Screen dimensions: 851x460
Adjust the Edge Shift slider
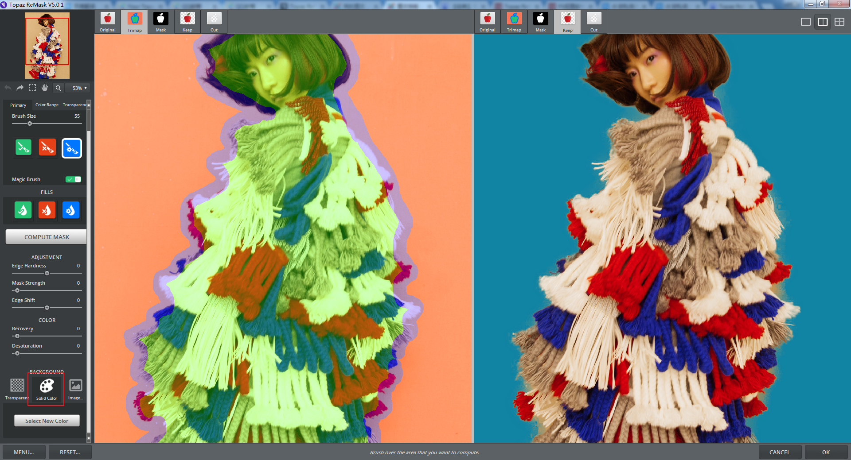pos(47,308)
